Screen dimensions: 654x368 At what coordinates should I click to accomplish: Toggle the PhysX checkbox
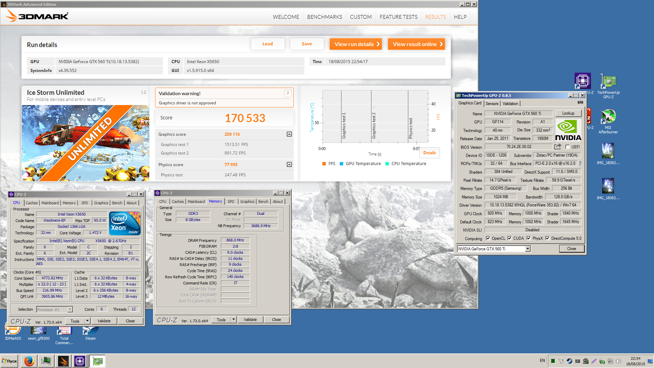tap(529, 238)
